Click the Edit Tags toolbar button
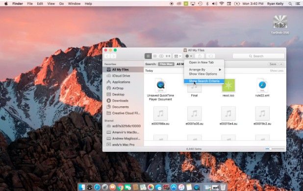The height and width of the screenshot is (191, 303). [x=211, y=56]
